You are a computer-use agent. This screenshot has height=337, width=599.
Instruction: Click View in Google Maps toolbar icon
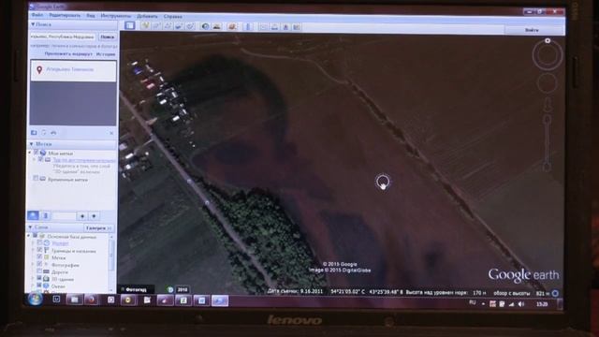(x=297, y=26)
